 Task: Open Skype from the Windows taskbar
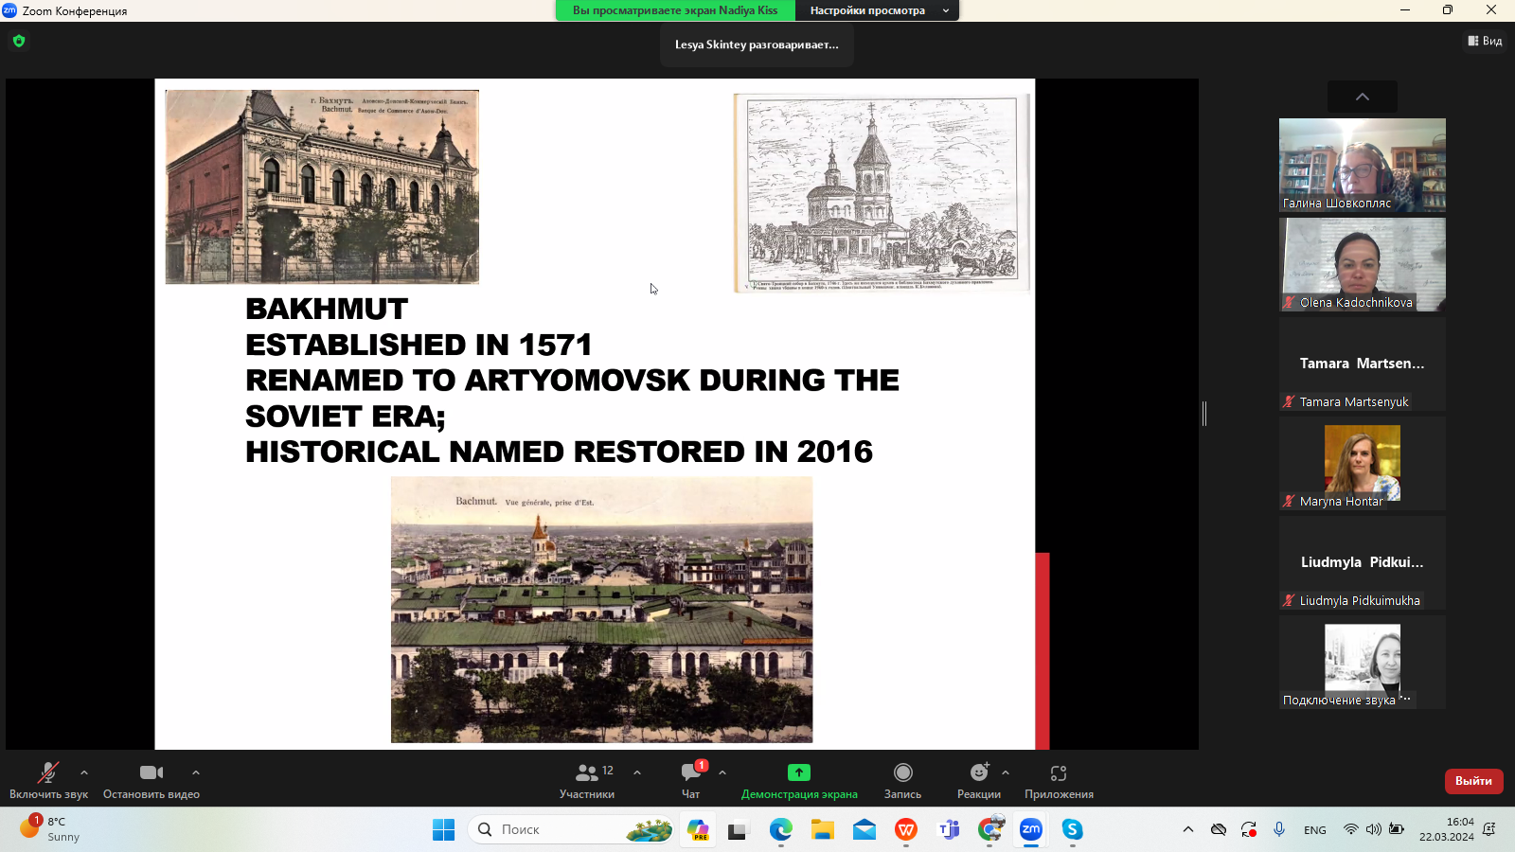tap(1072, 829)
